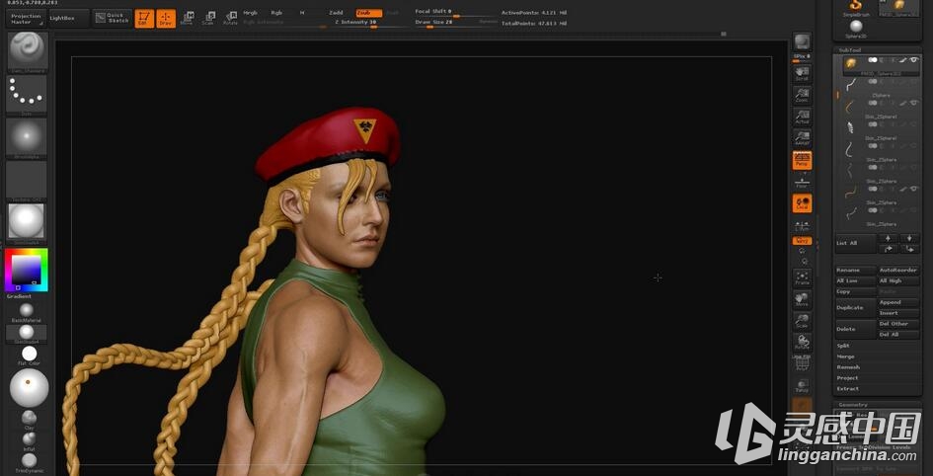Click the Xyz rotation mode button
The image size is (933, 476).
tap(802, 240)
